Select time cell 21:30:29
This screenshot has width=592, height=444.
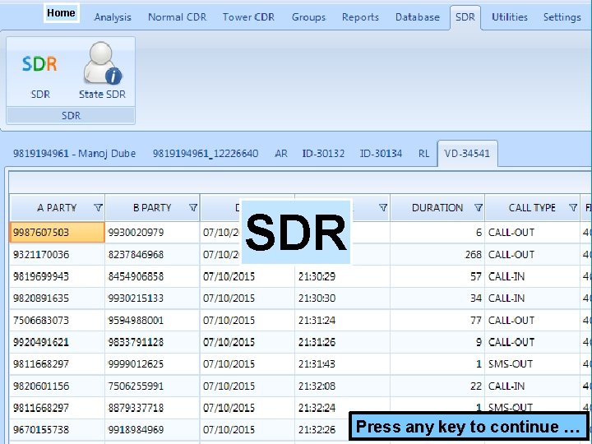tap(342, 276)
